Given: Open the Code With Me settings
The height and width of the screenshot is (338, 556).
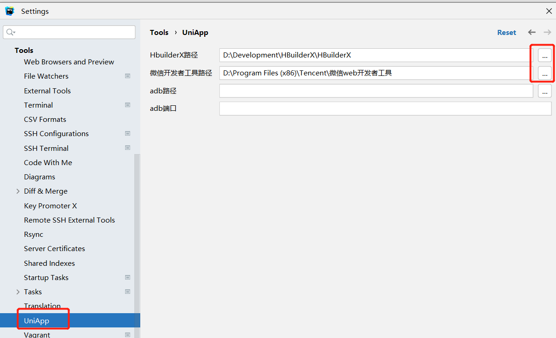Looking at the screenshot, I should coord(48,162).
